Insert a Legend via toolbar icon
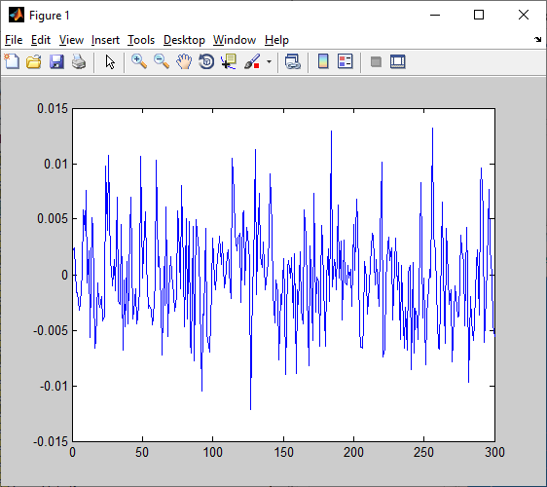 (346, 61)
